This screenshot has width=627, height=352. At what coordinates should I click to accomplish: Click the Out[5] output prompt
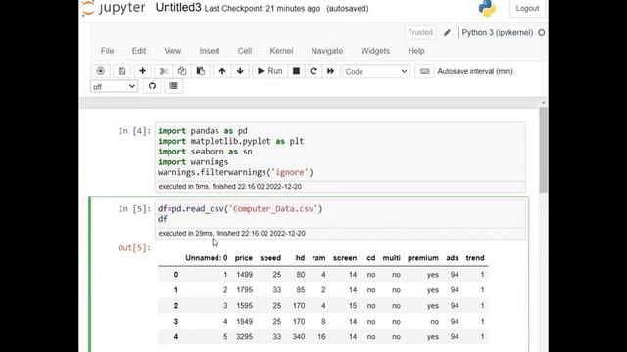tap(134, 247)
